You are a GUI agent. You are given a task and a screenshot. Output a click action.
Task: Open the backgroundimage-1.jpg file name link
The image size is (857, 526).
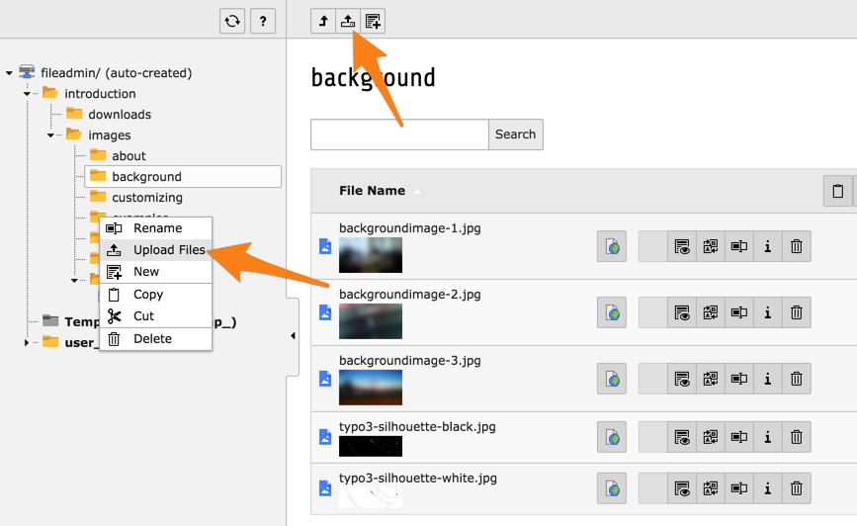click(410, 228)
